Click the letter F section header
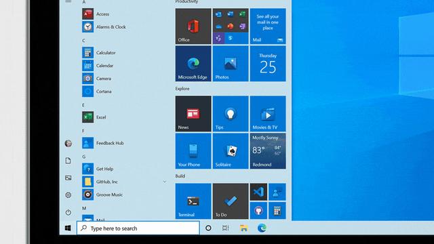Viewport: 434px width, 244px height. coord(83,131)
